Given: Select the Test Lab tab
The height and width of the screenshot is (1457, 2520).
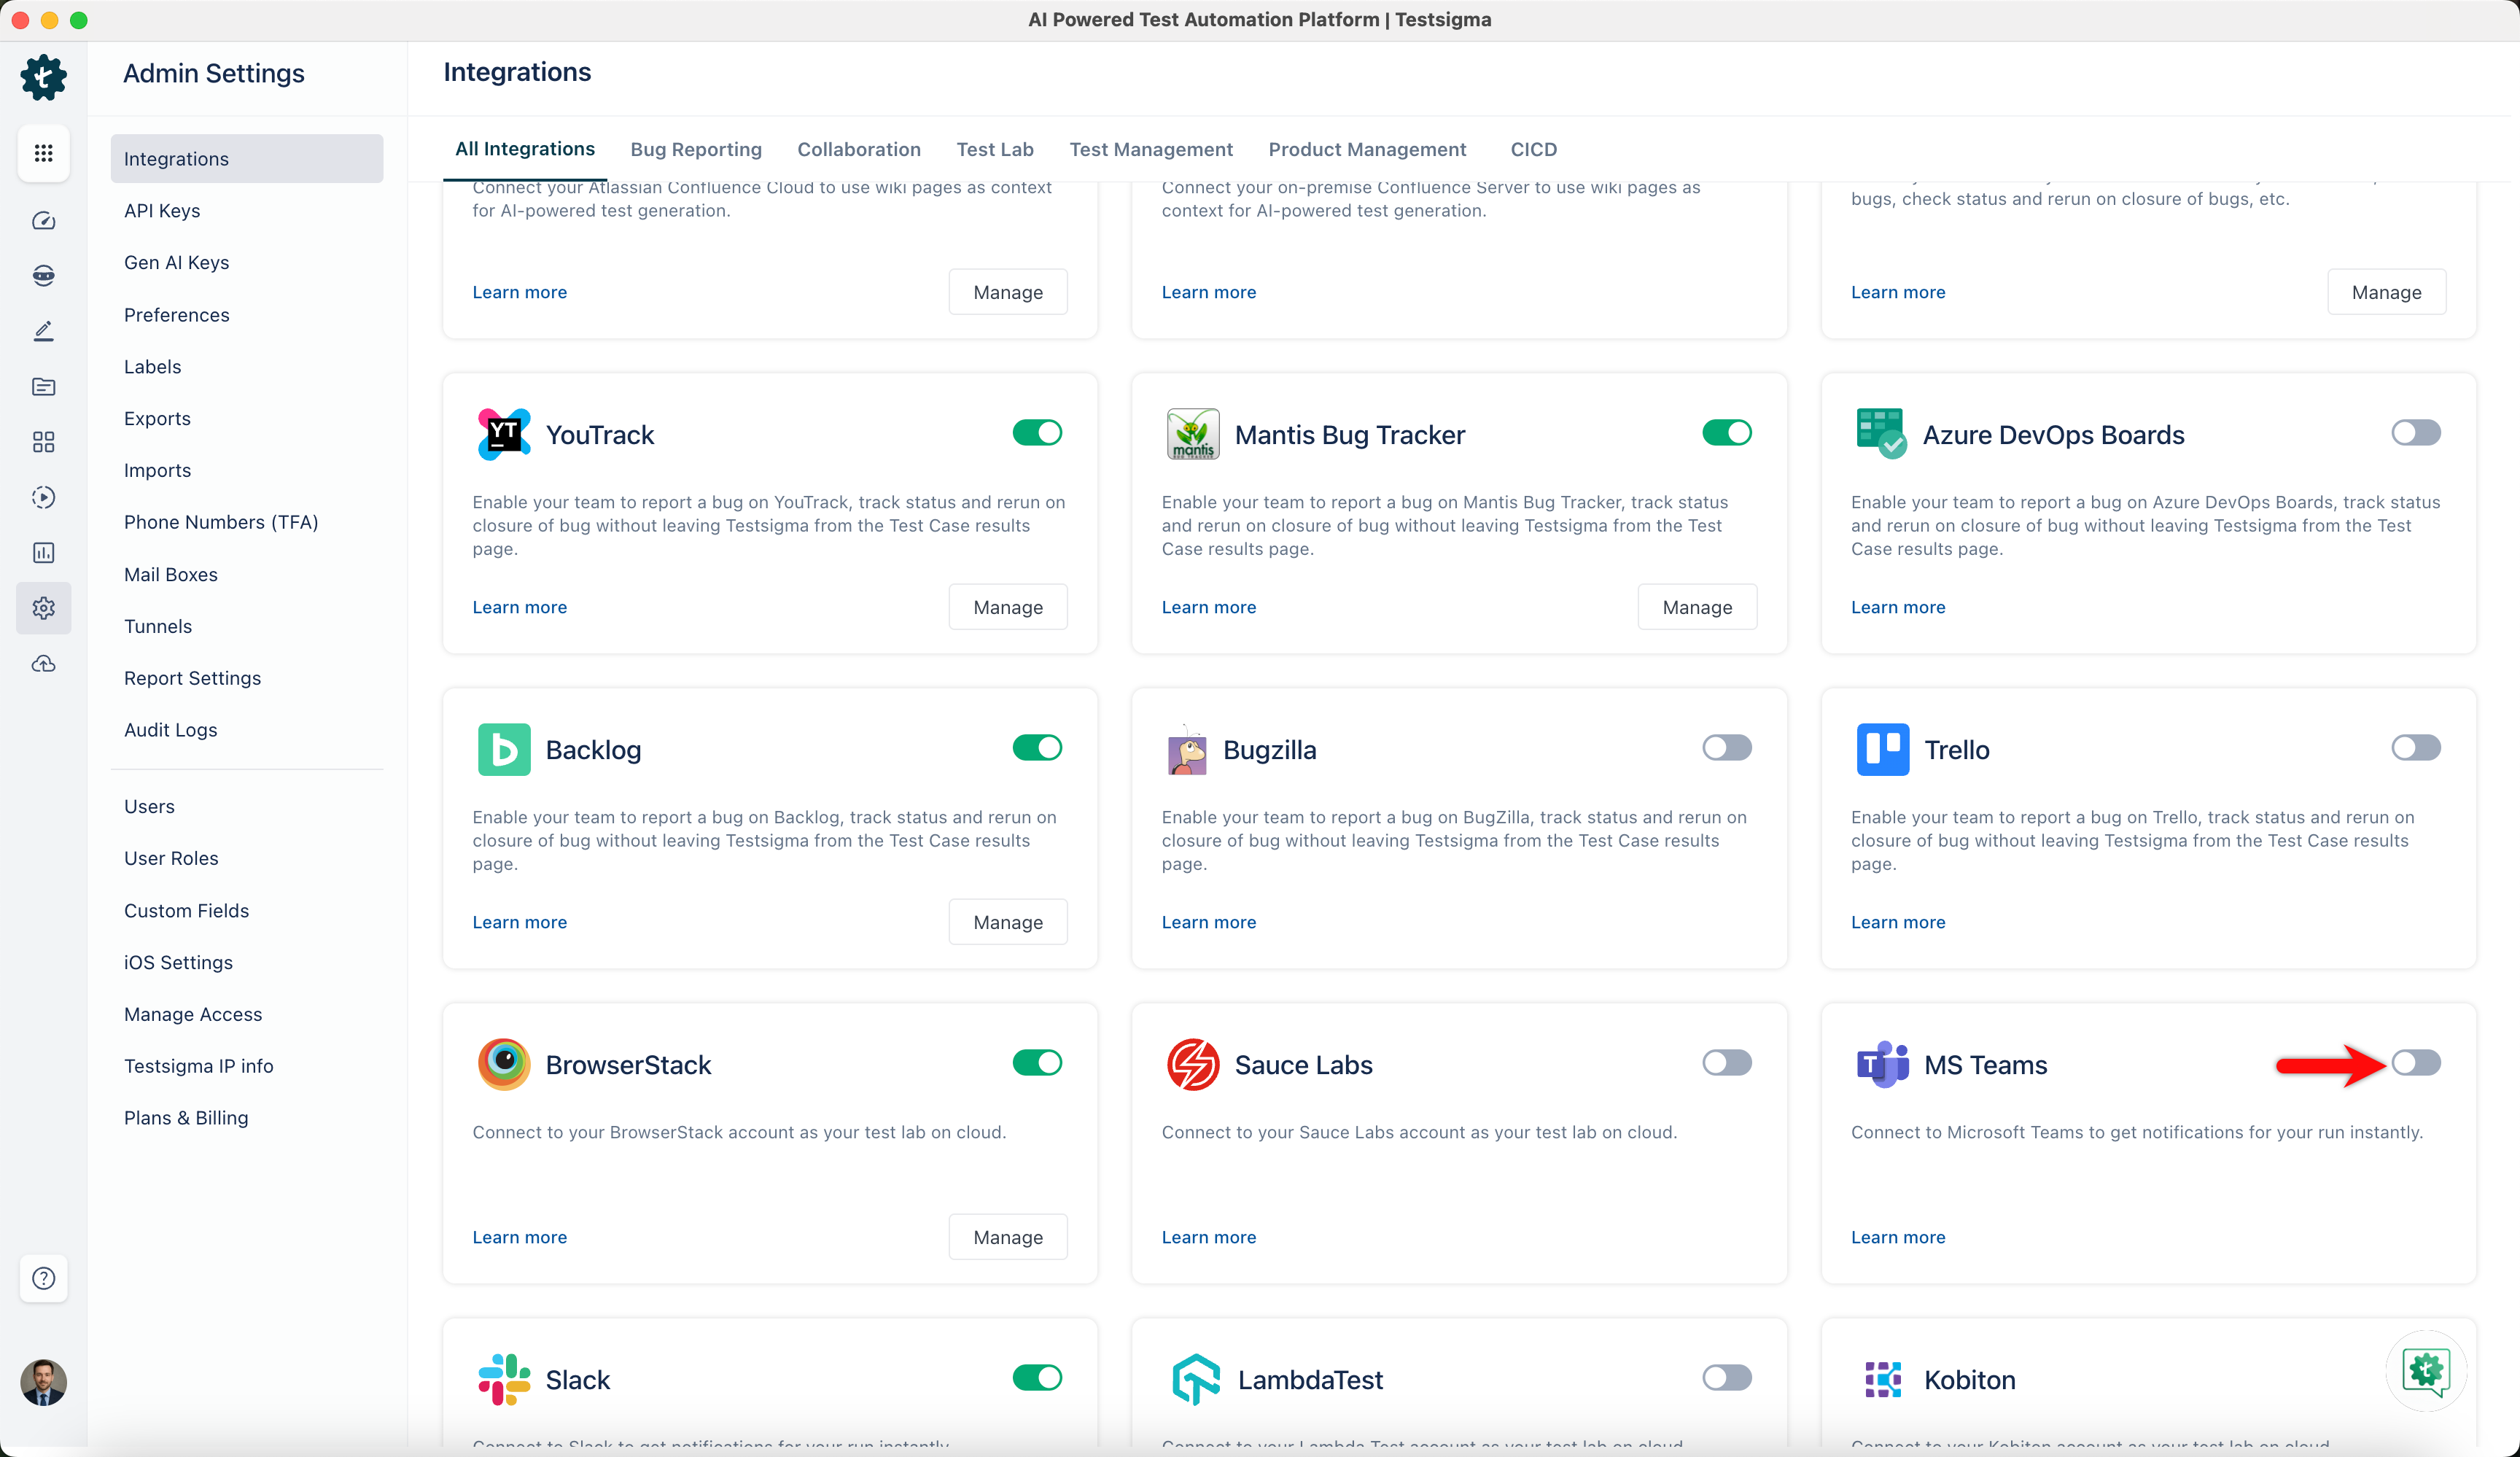Looking at the screenshot, I should (995, 149).
